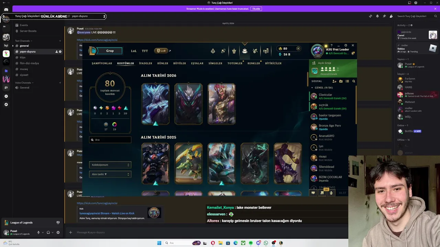Expand Discord headphone options arrow
The width and height of the screenshot is (440, 247).
coord(53,232)
